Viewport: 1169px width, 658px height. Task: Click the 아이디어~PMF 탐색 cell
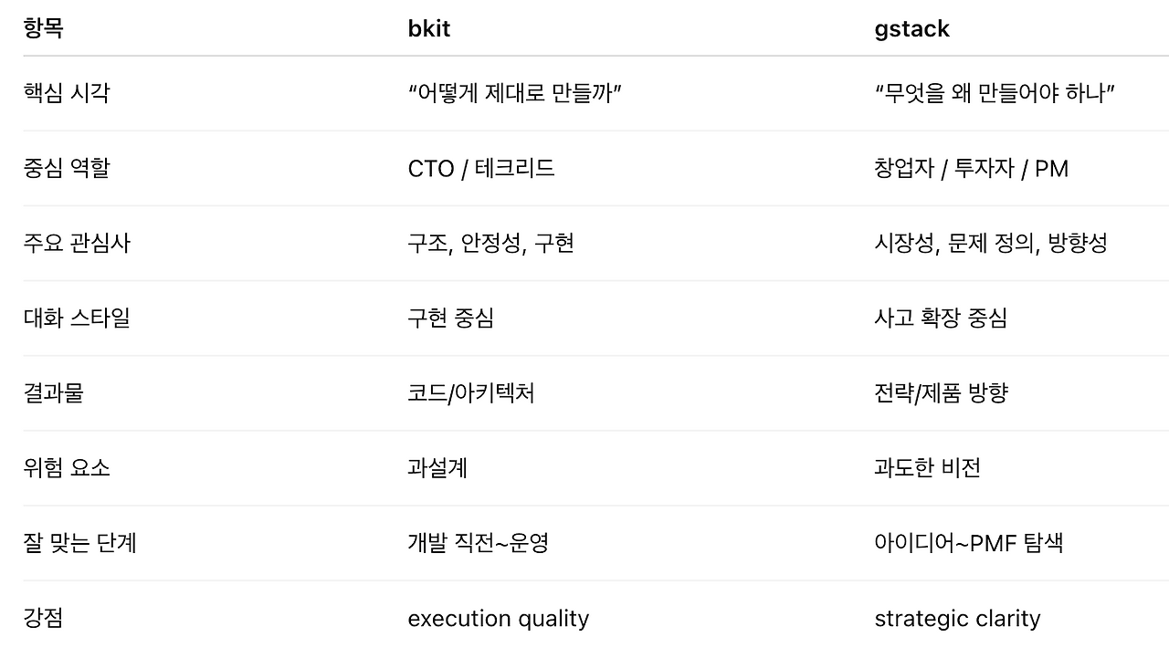(968, 543)
